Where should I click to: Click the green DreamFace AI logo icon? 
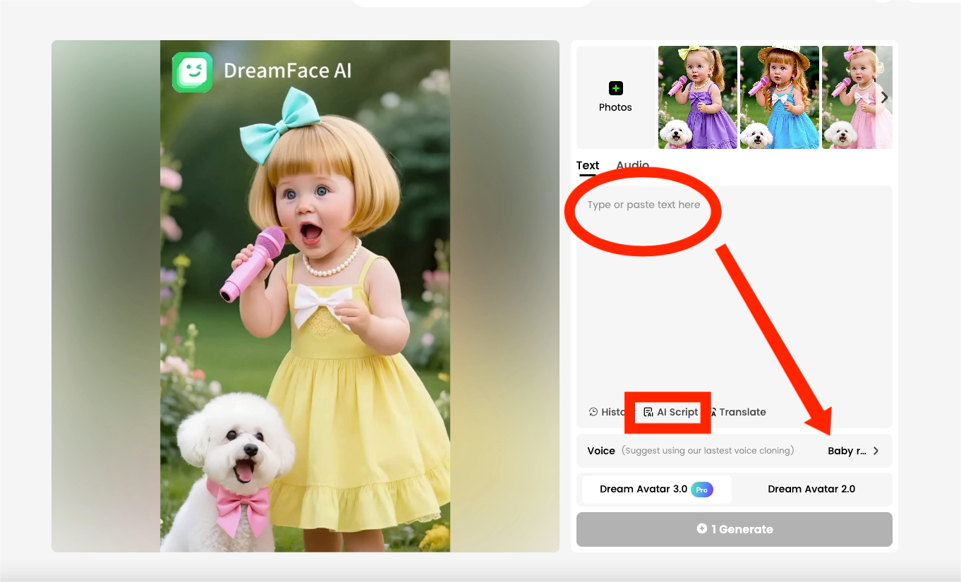coord(192,72)
